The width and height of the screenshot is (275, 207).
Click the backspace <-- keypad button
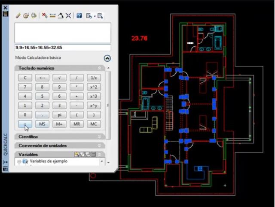42,78
